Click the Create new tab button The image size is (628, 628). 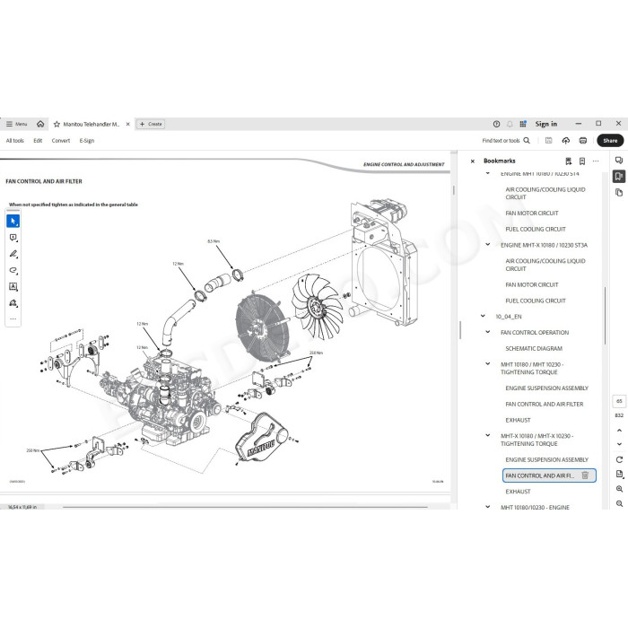151,124
